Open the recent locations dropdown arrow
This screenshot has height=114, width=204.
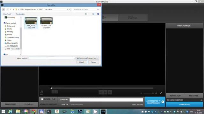(11, 9)
